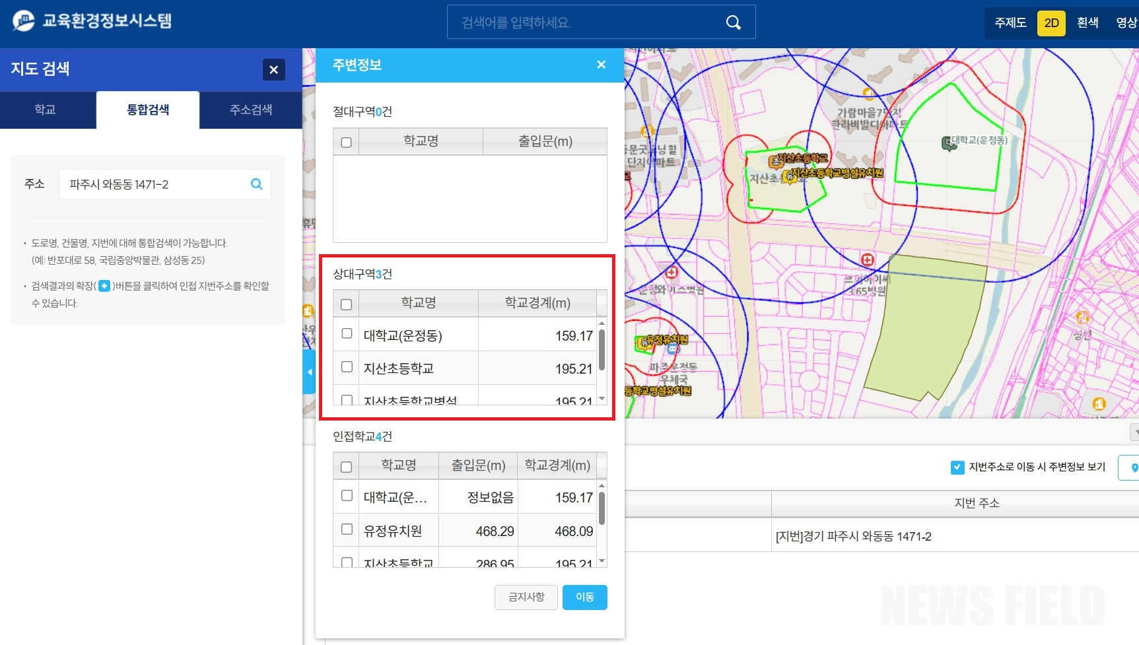Collapse the side panel with arrow handle
The image size is (1139, 645).
(x=308, y=372)
